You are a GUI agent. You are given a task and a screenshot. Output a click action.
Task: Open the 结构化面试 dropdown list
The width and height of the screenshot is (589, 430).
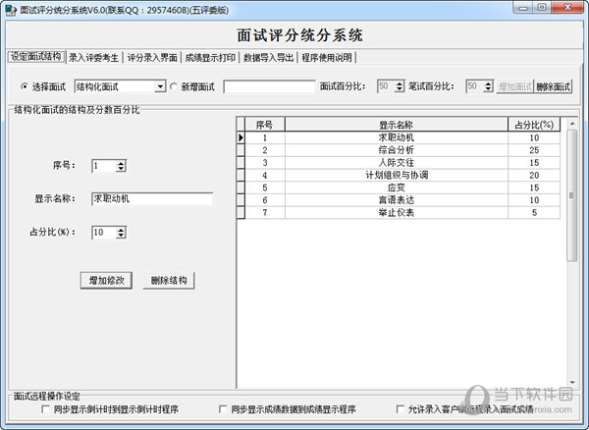(160, 86)
